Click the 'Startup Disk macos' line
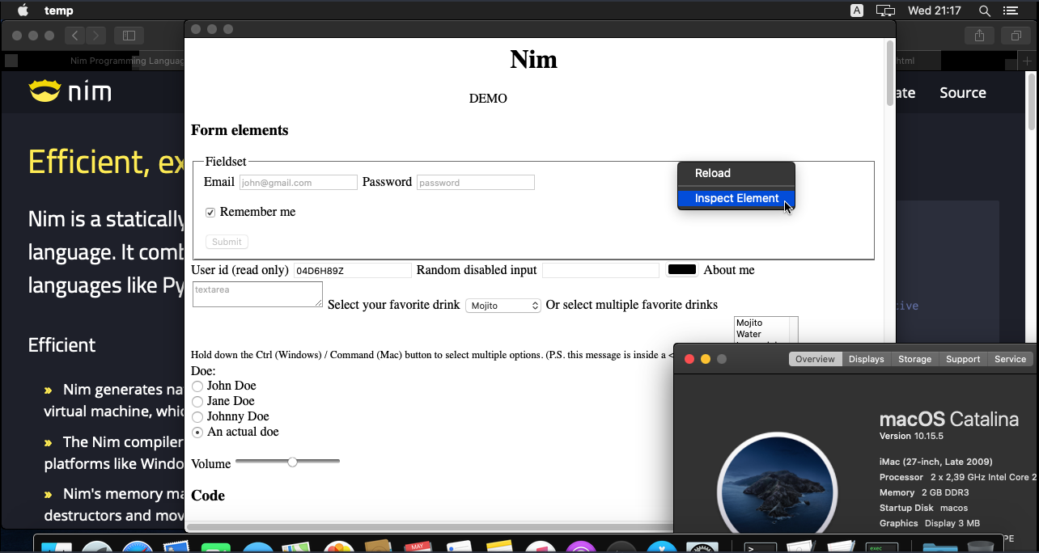The image size is (1039, 553). click(923, 508)
